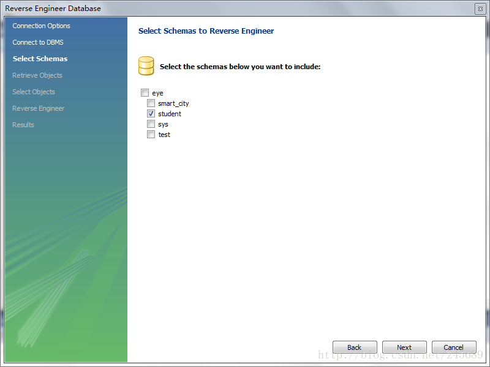Go back to the previous wizard step

pos(355,347)
